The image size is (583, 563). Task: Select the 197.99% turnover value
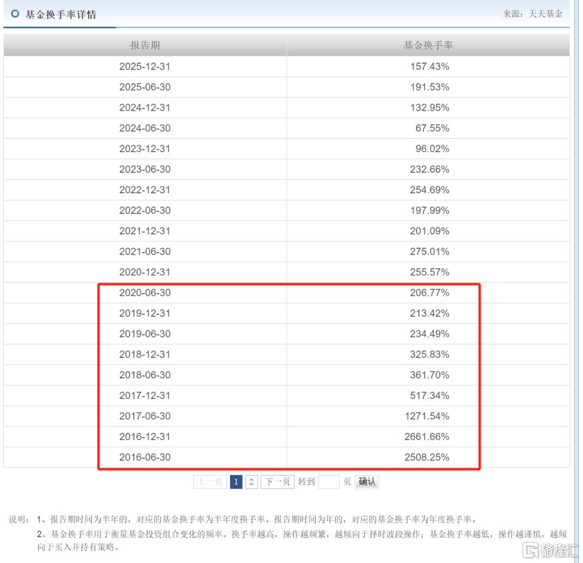tap(430, 211)
